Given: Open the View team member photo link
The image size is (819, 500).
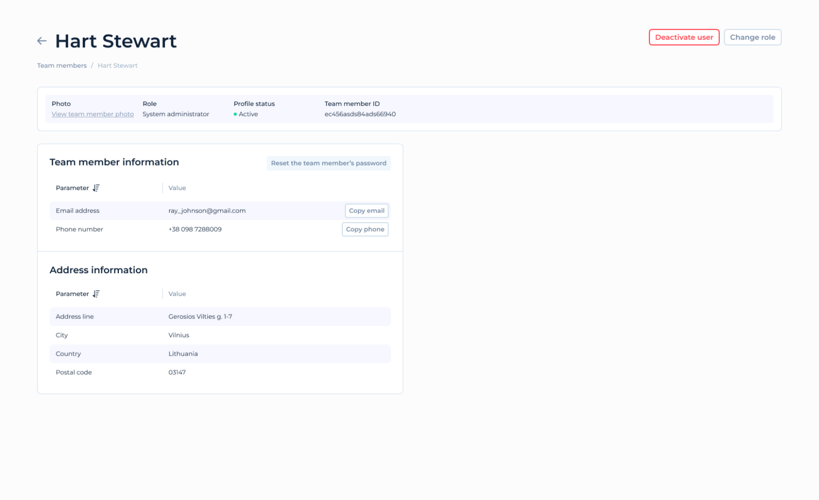Looking at the screenshot, I should (x=92, y=114).
